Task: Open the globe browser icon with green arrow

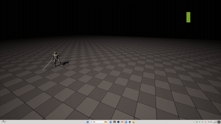Action: tap(111, 122)
